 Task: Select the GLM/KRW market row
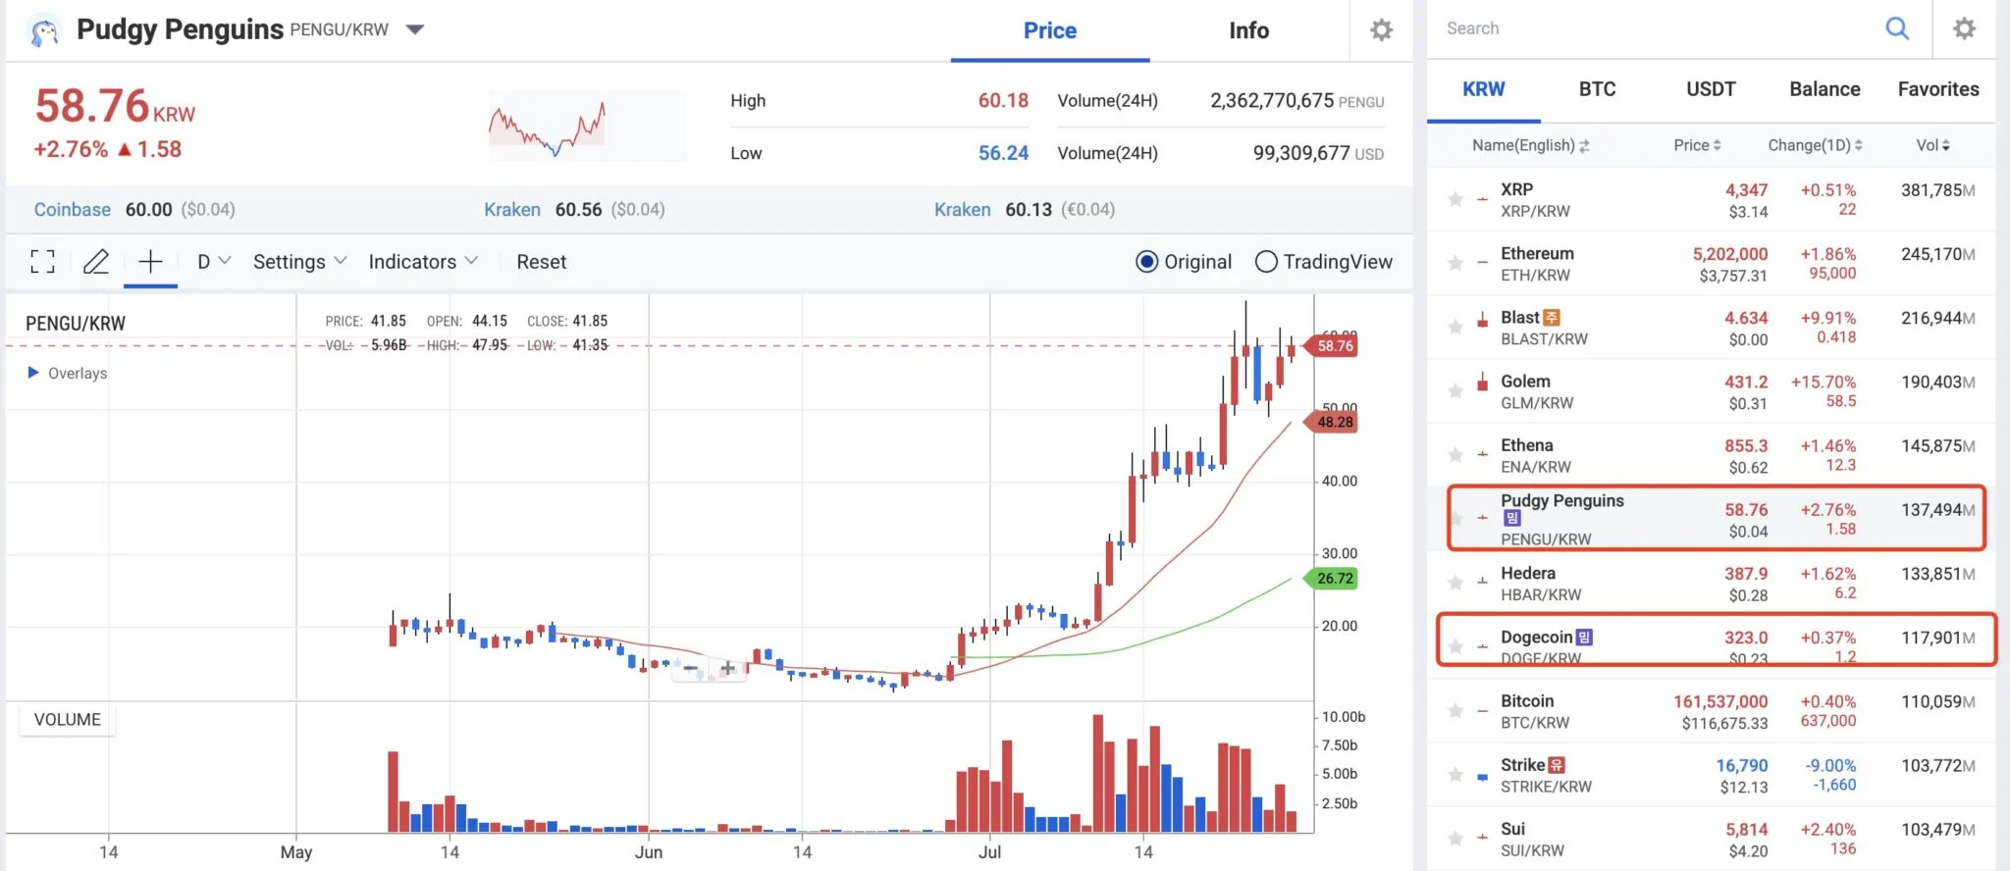[x=1712, y=391]
